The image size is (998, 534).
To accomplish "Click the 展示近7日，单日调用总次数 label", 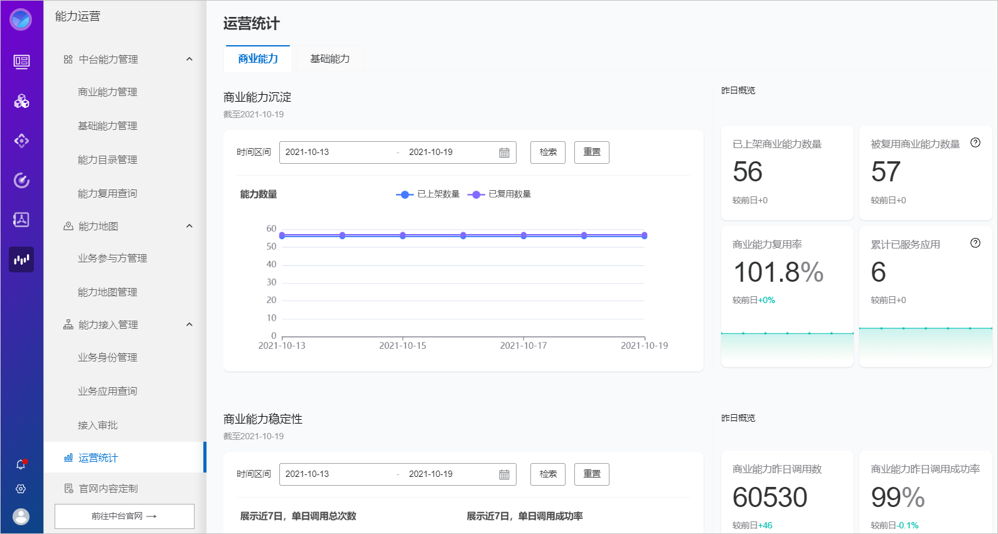I will [298, 516].
